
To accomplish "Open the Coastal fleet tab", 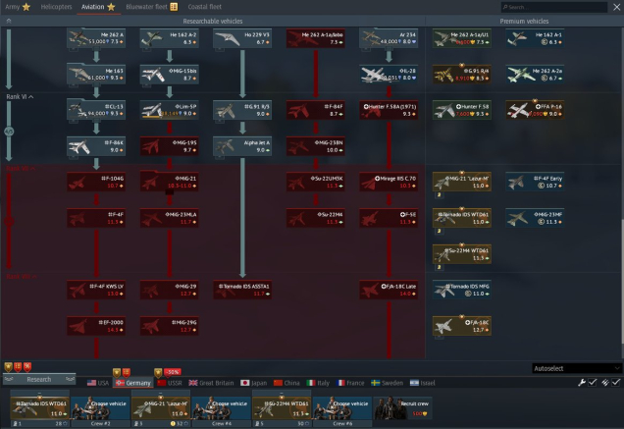I will click(x=204, y=7).
